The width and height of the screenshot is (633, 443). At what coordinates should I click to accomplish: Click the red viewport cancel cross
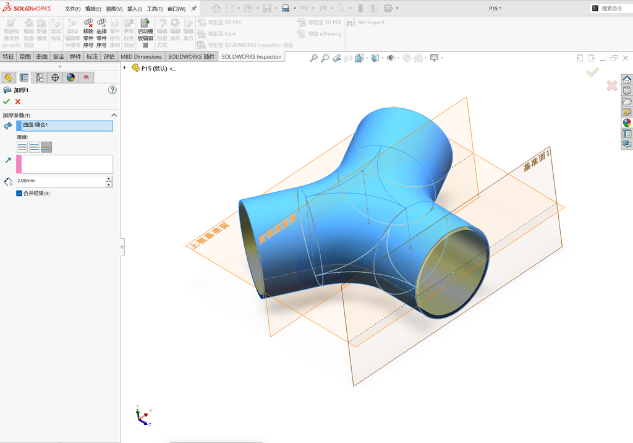pos(612,85)
